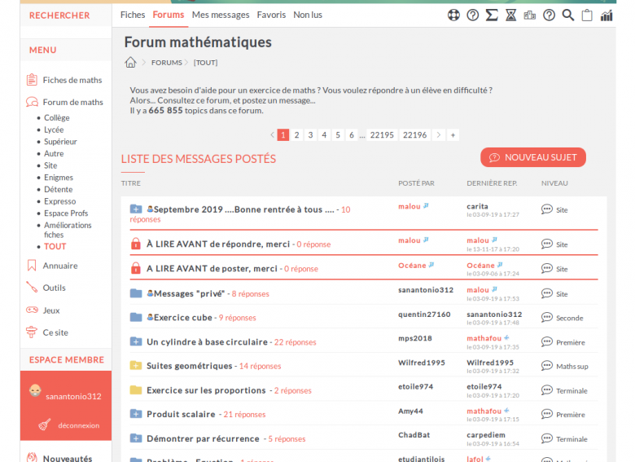
Task: Open the podium ranking icon
Action: [530, 15]
